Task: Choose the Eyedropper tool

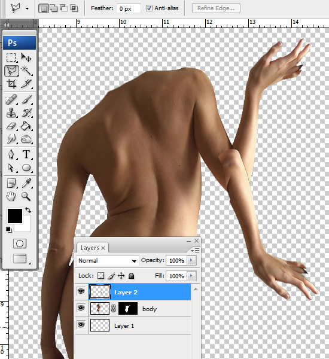Action: pos(26,183)
